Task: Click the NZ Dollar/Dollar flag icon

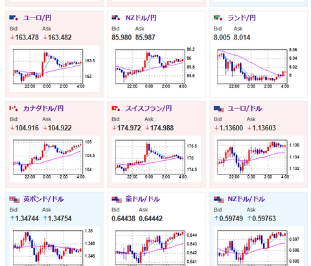Action: point(219,199)
